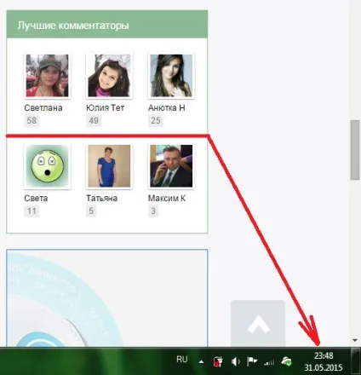Click the scrollbar down arrow
This screenshot has height=375, width=361.
pos(355,340)
